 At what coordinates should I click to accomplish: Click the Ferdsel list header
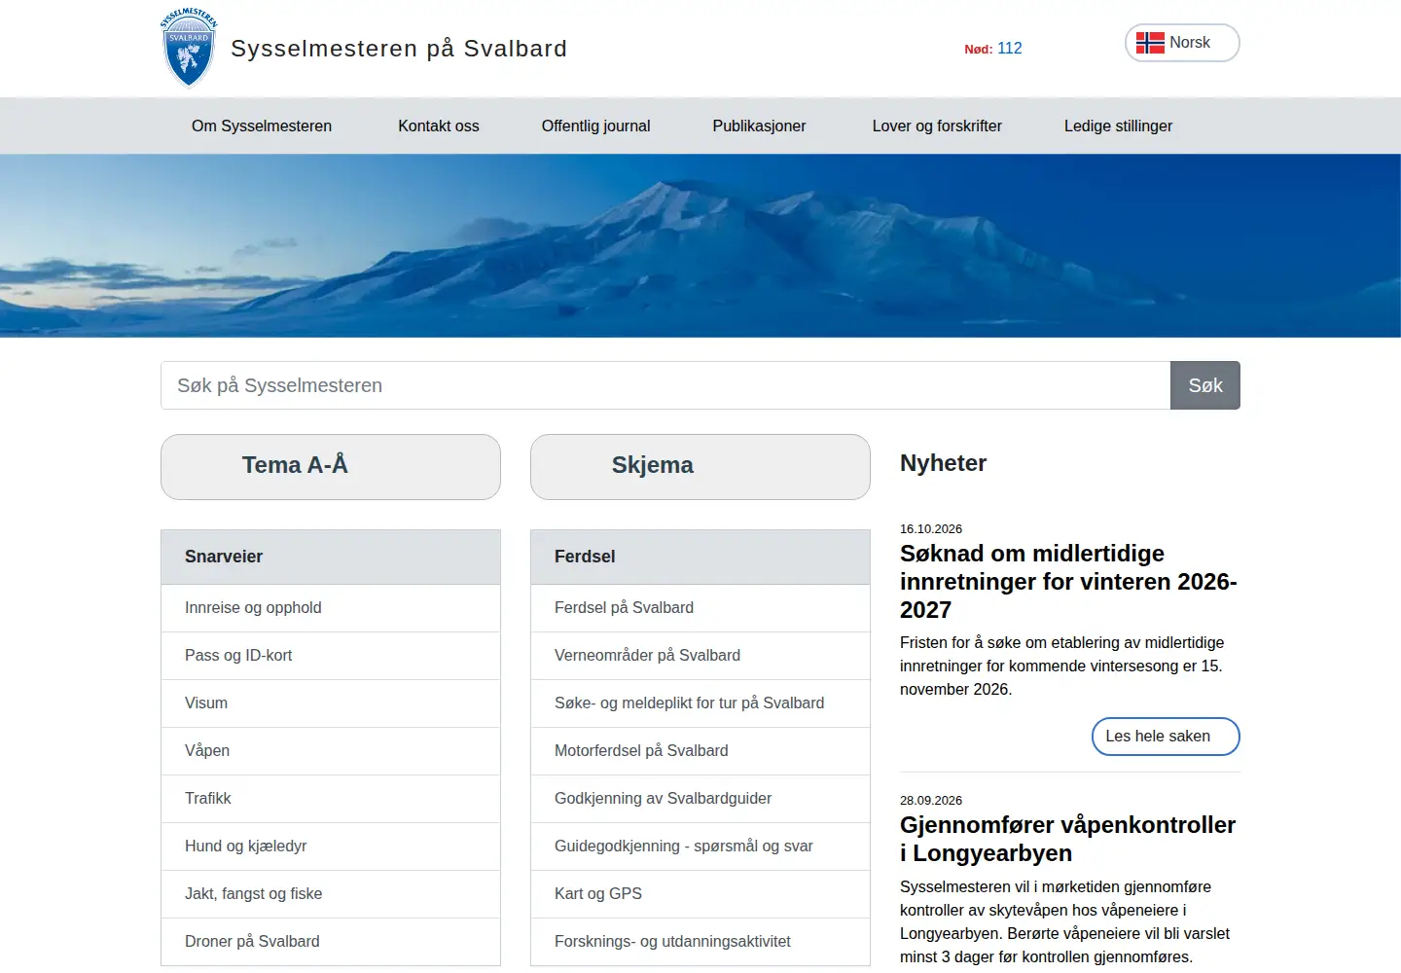(700, 558)
